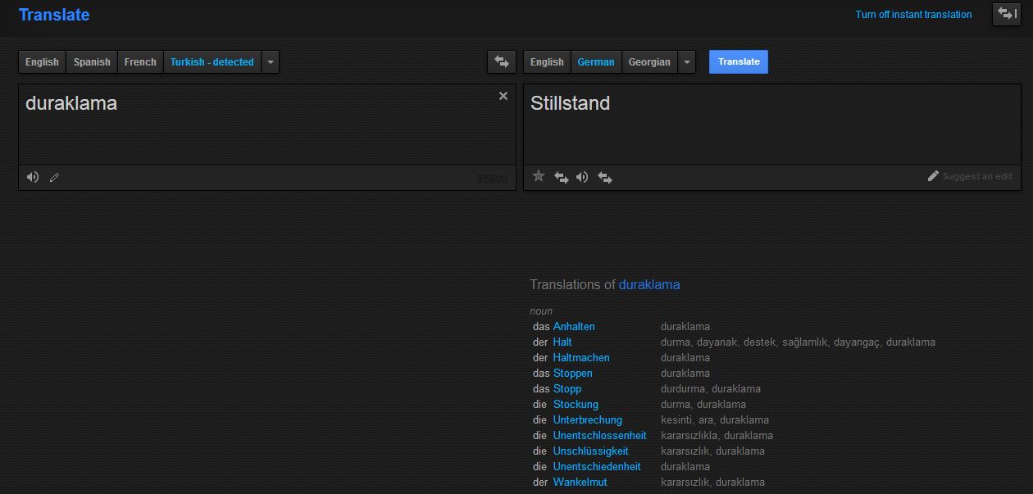The width and height of the screenshot is (1033, 494).
Task: Click the pencil next to Suggest an edit
Action: pyautogui.click(x=933, y=176)
